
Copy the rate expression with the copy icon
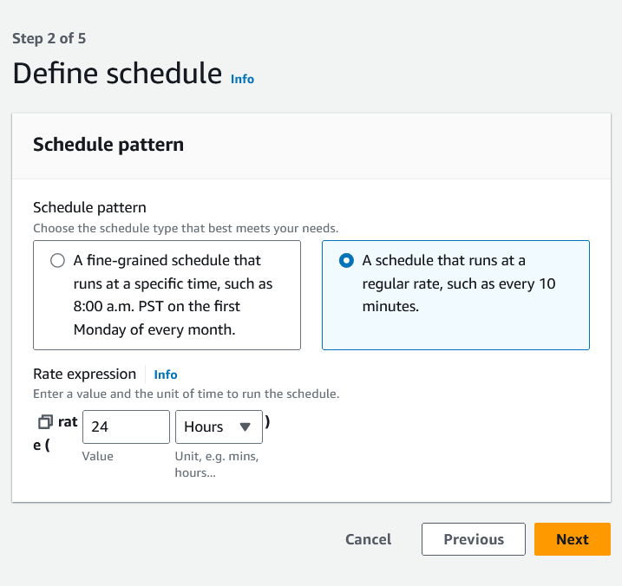[45, 422]
